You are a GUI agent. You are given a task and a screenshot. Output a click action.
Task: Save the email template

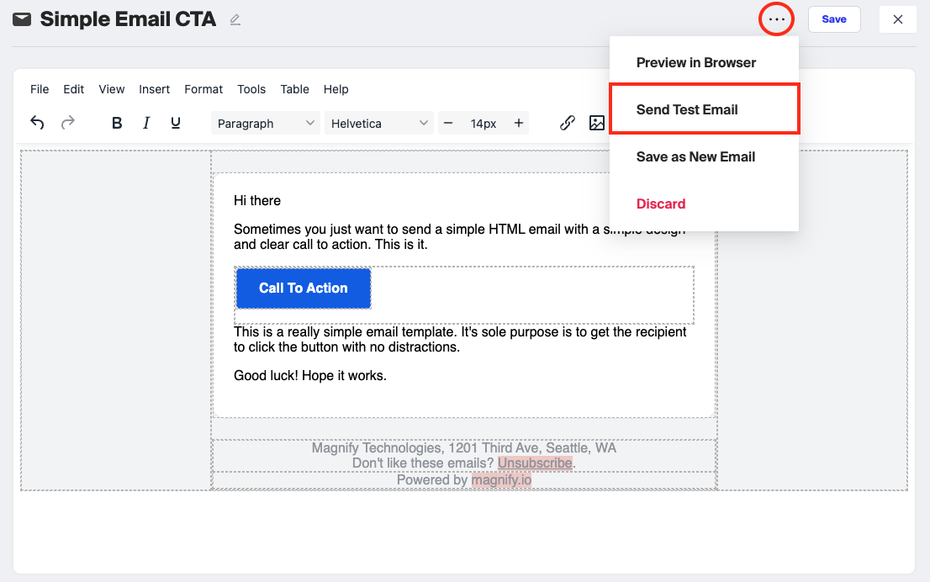coord(833,19)
